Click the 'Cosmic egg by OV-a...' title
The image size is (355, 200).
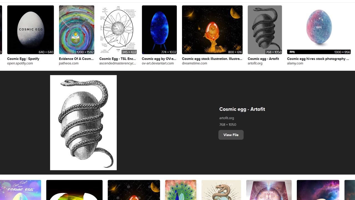coord(159,59)
